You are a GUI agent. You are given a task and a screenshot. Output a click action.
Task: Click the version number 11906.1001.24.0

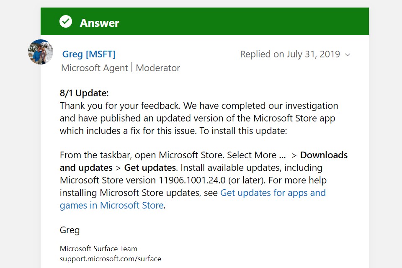tap(192, 180)
